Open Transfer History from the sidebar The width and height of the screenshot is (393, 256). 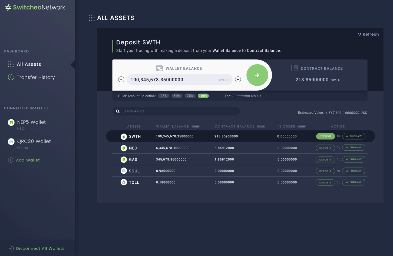coord(36,77)
